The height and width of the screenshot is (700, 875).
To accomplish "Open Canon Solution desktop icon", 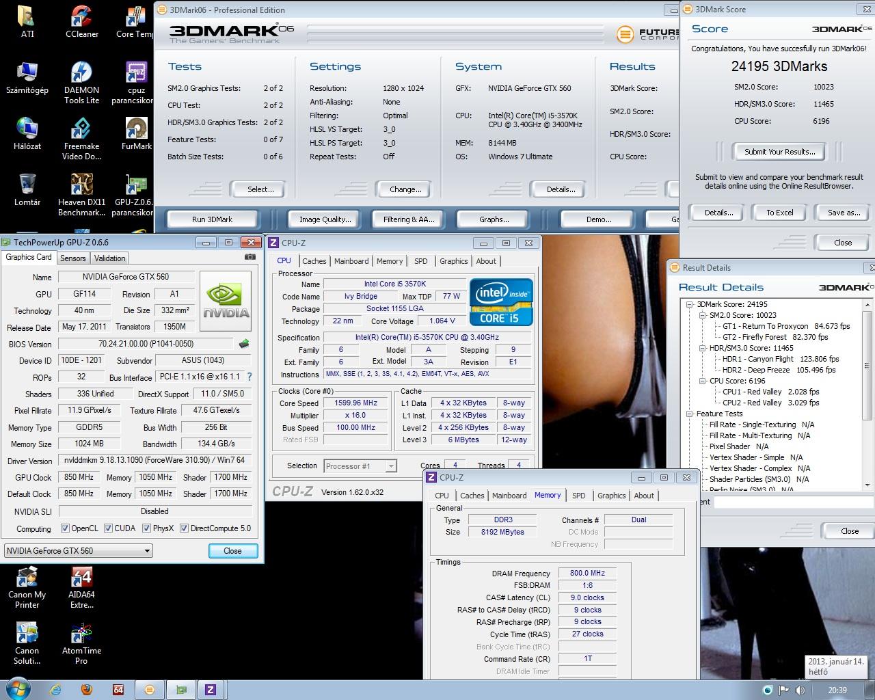I will [27, 644].
